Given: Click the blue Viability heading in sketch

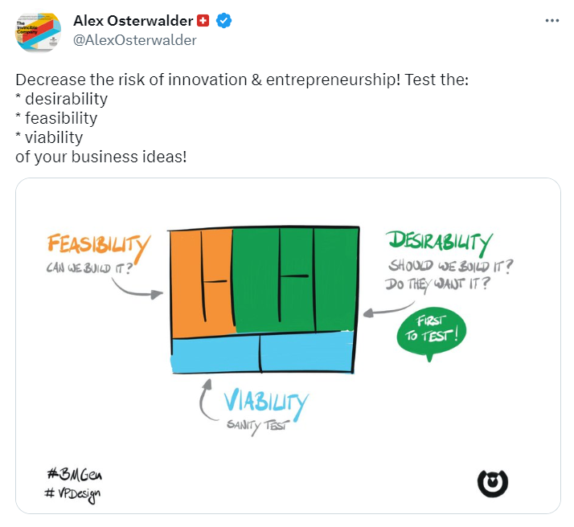Looking at the screenshot, I should point(264,400).
